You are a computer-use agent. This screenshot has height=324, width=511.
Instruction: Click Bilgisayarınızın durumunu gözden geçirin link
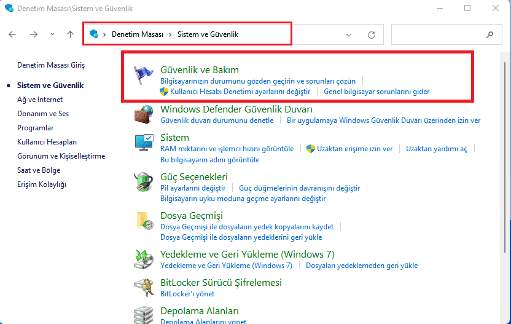pyautogui.click(x=258, y=81)
